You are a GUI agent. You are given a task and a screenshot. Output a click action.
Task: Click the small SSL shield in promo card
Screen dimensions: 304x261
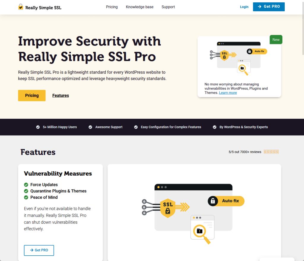[x=224, y=55]
